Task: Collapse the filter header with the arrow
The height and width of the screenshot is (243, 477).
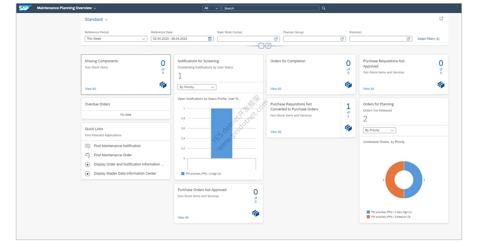Action: (261, 46)
